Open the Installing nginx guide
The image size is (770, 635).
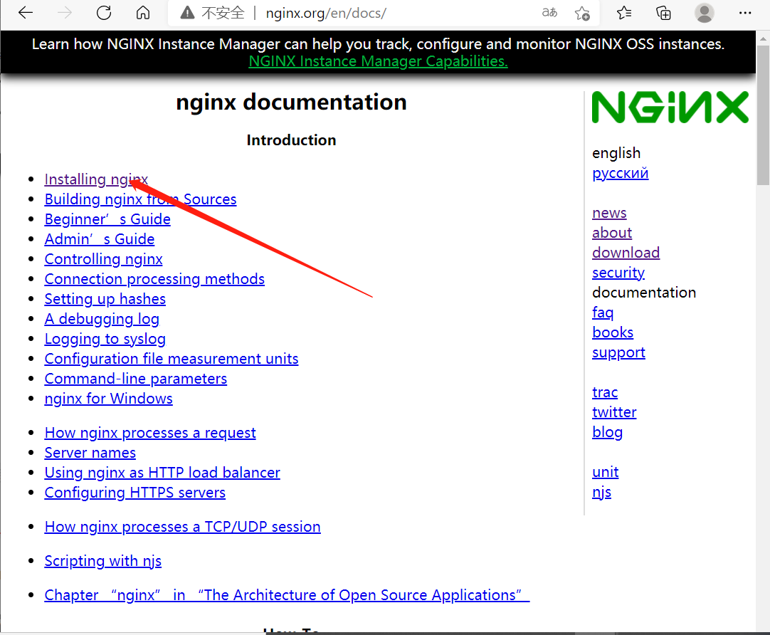coord(95,179)
